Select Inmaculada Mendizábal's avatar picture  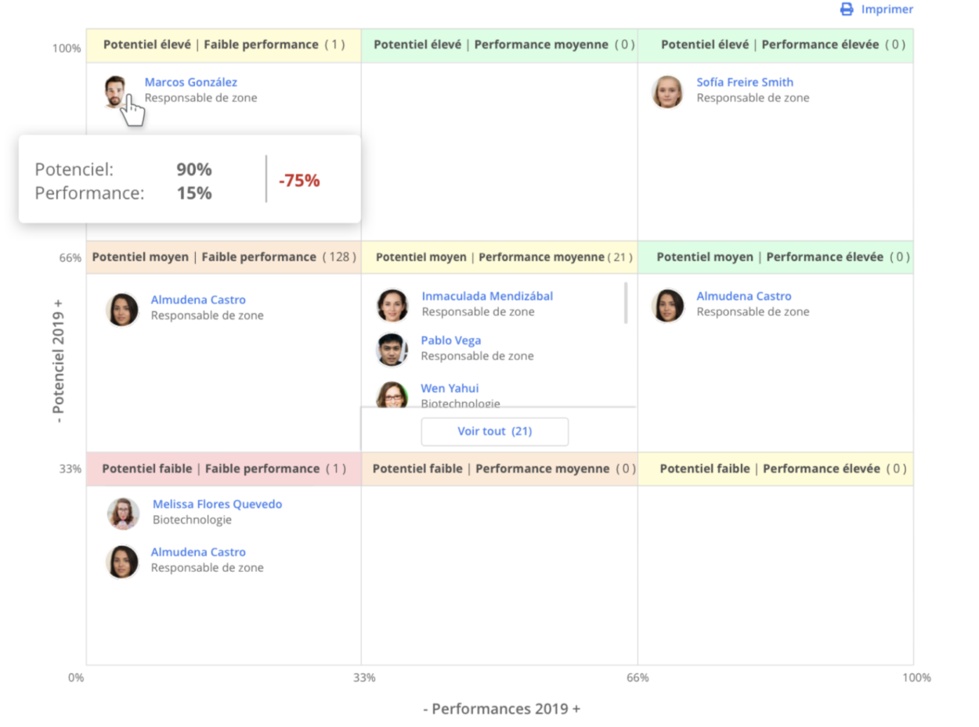coord(392,305)
